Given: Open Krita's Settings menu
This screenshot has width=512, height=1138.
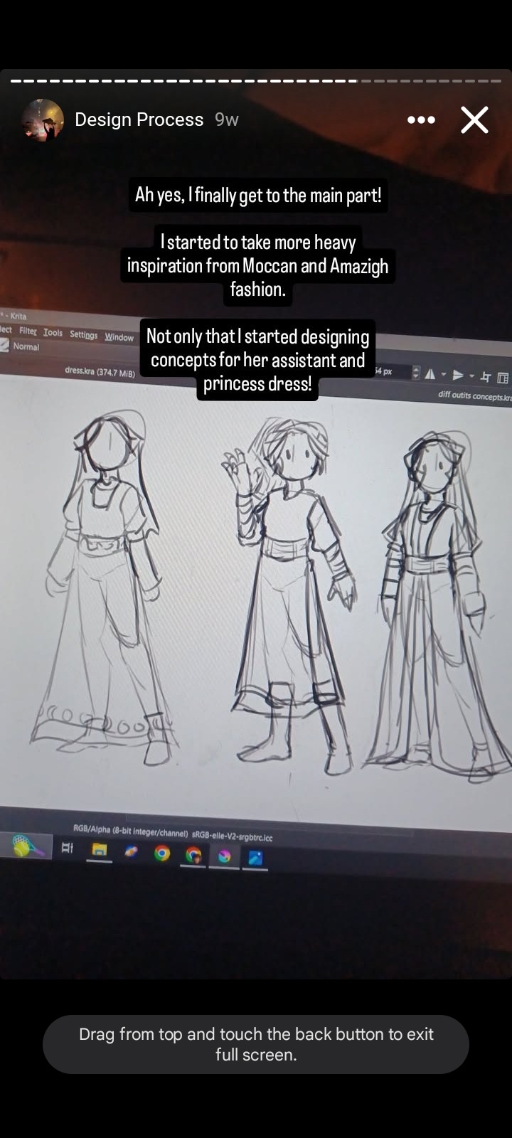Looking at the screenshot, I should [x=83, y=335].
